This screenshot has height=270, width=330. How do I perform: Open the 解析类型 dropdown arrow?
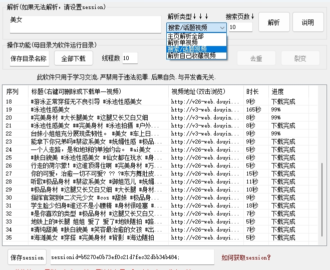(222, 27)
